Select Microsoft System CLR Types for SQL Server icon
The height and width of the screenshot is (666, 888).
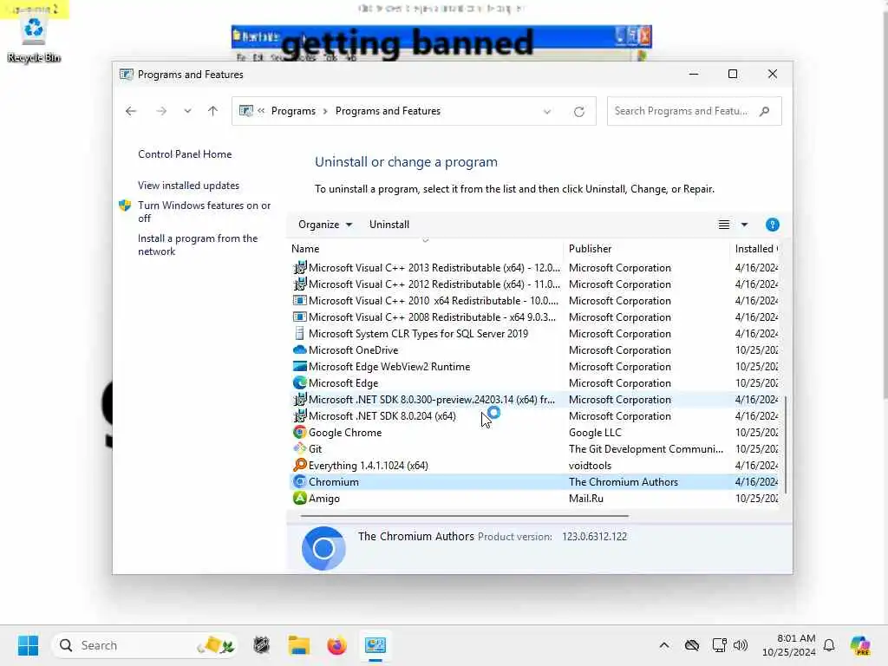[x=299, y=334]
